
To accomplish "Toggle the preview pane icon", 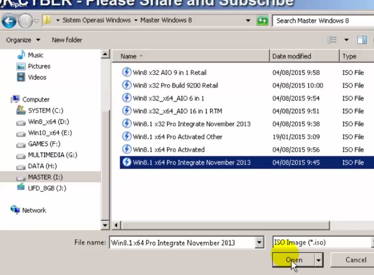I will pos(362,40).
